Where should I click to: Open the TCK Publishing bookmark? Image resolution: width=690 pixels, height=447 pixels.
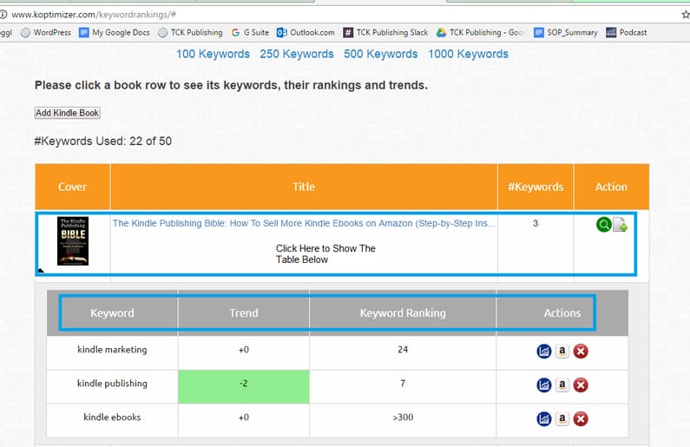point(190,33)
